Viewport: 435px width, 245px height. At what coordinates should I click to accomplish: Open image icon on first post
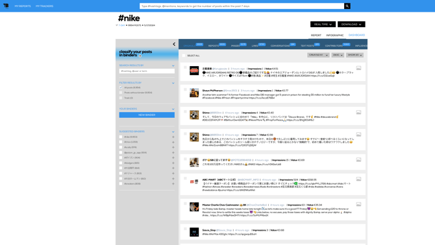(358, 68)
